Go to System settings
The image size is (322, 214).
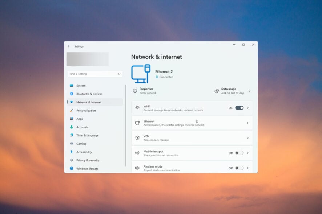click(x=95, y=86)
